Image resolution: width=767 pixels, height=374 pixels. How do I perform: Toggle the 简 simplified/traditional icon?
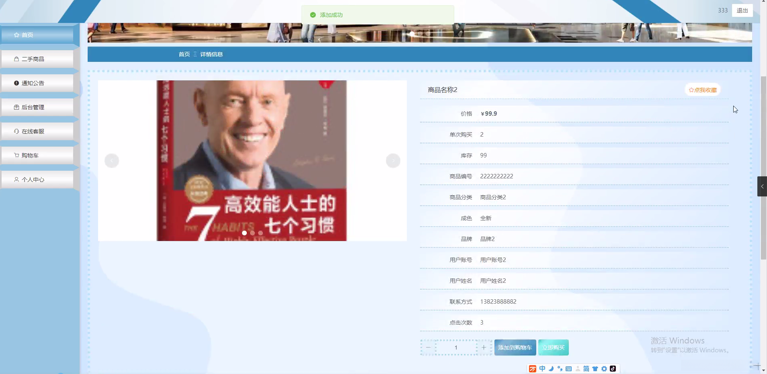click(x=587, y=369)
